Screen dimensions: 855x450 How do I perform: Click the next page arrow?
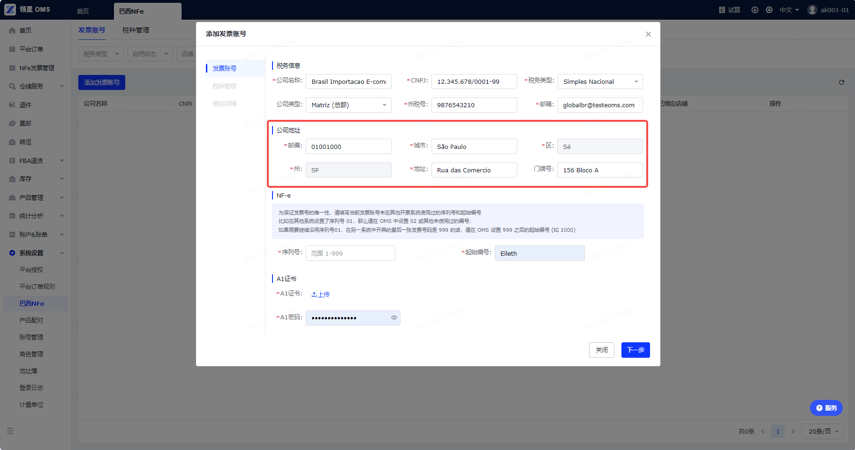(793, 431)
